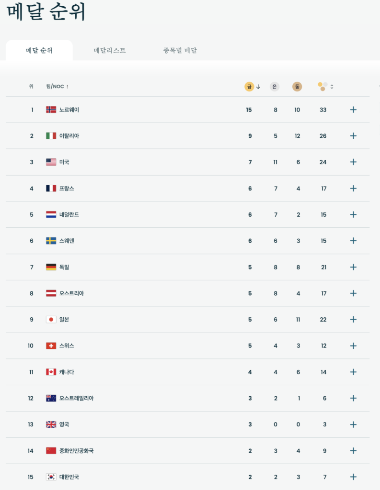Viewport: 380px width, 490px height.
Task: Select the 메달 순위 tab
Action: [x=39, y=51]
